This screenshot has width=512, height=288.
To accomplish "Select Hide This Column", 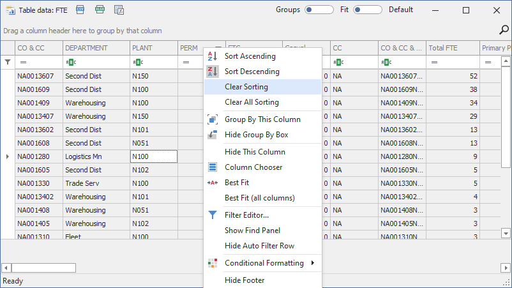I will click(255, 152).
